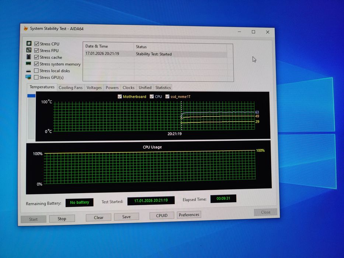Screen dimensions: 344x258
Task: Select the Stability Test: Started log row
Action: coord(155,54)
